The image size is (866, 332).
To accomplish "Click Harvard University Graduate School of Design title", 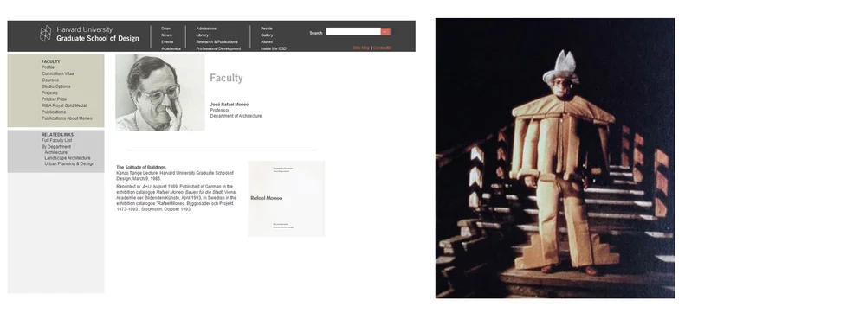I will click(97, 34).
